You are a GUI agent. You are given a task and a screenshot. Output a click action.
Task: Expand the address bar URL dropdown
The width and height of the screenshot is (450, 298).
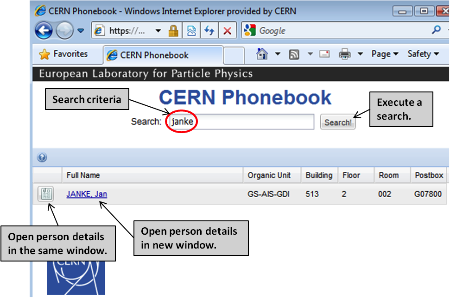(158, 31)
